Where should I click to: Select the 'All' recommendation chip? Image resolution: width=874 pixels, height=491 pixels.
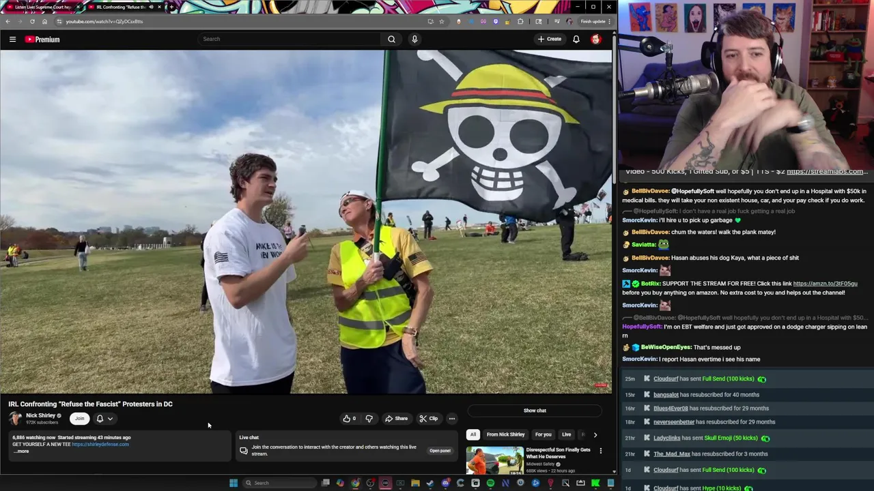point(473,434)
